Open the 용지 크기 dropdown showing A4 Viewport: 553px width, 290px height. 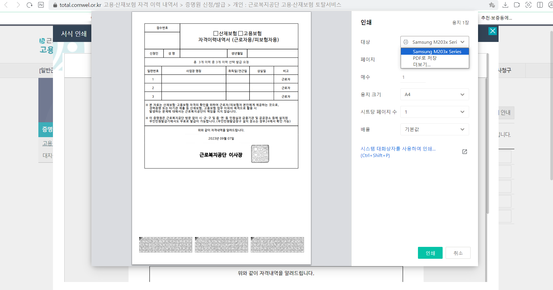434,94
